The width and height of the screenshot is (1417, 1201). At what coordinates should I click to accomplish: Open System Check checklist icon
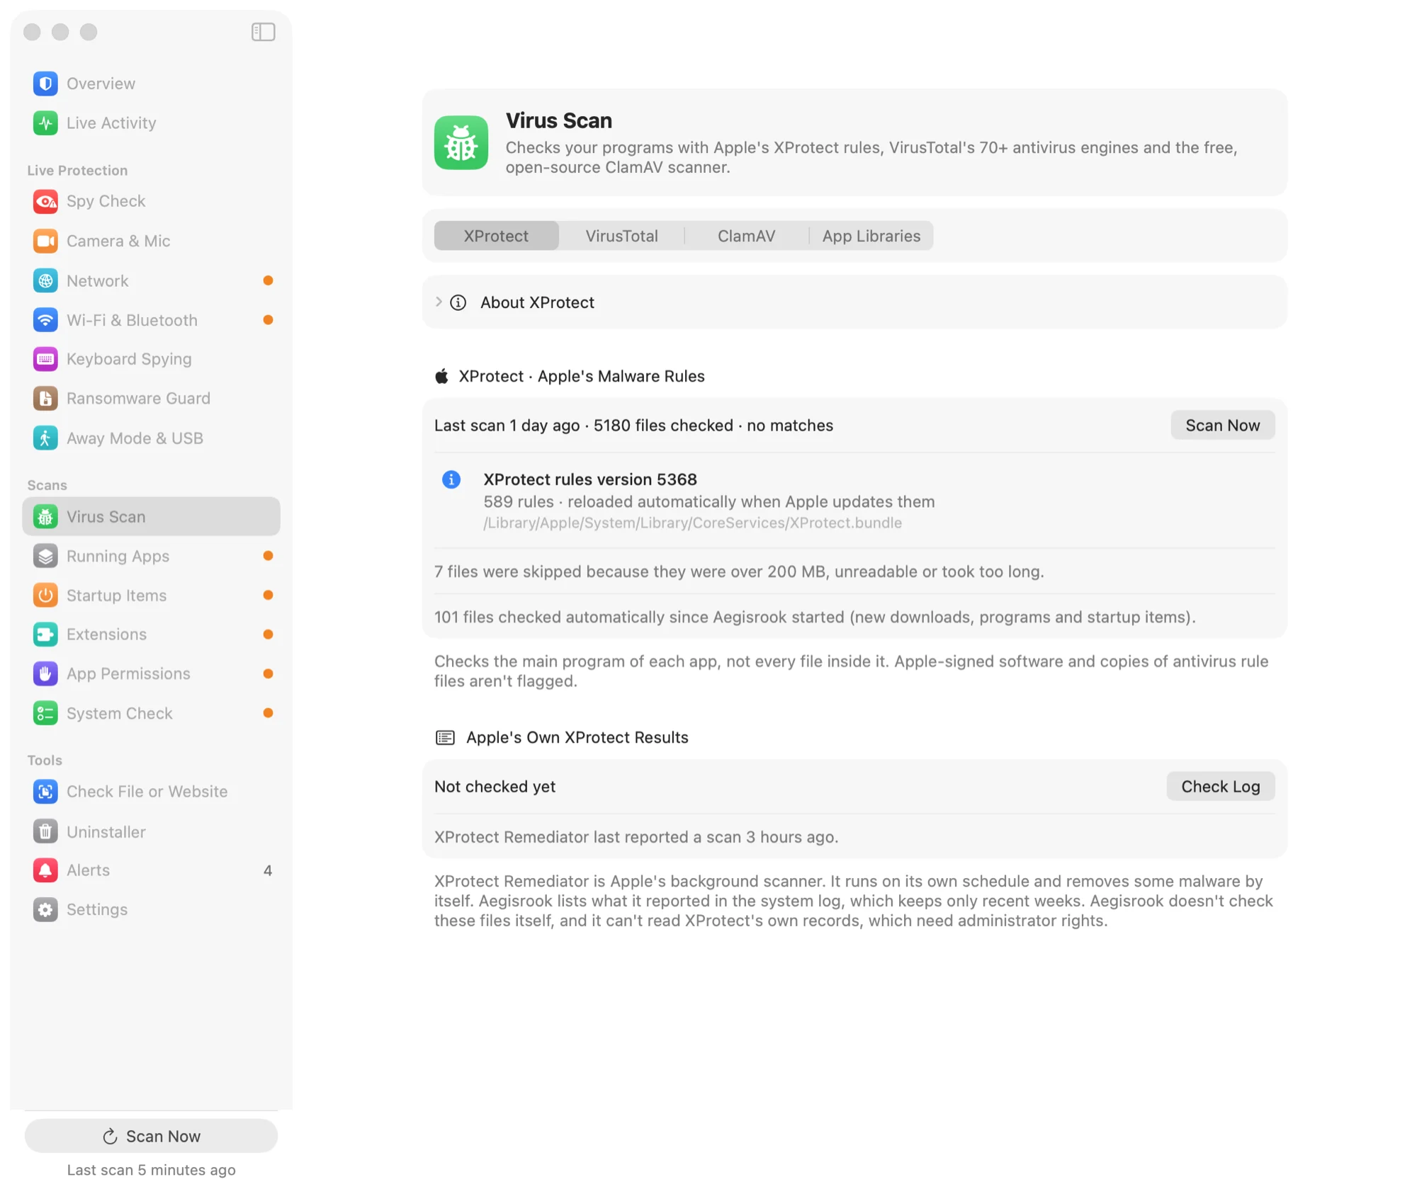tap(45, 714)
